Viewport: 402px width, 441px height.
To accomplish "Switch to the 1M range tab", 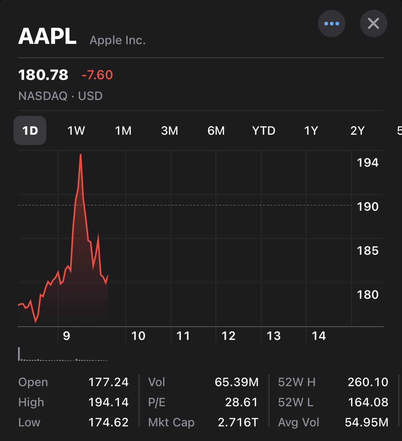I will tap(123, 131).
